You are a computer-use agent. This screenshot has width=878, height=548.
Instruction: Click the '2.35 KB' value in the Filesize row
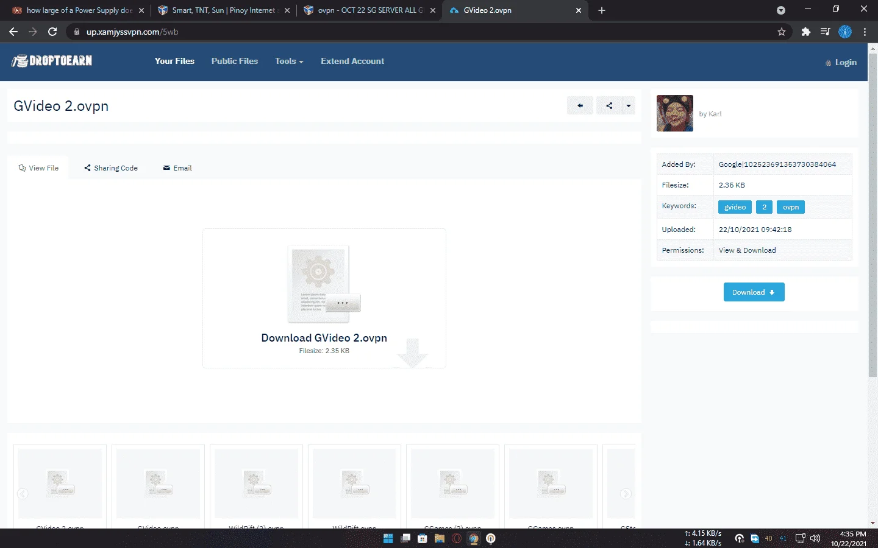click(x=732, y=185)
